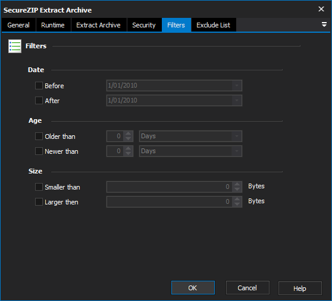Click the Cancel button

click(248, 288)
